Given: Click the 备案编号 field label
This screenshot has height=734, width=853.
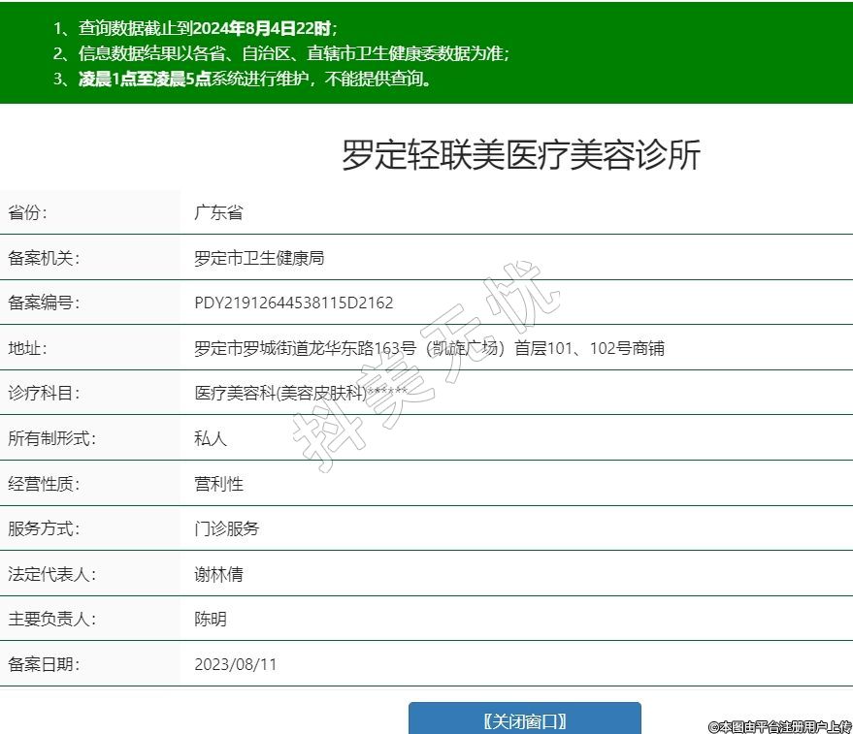Looking at the screenshot, I should click(x=44, y=303).
